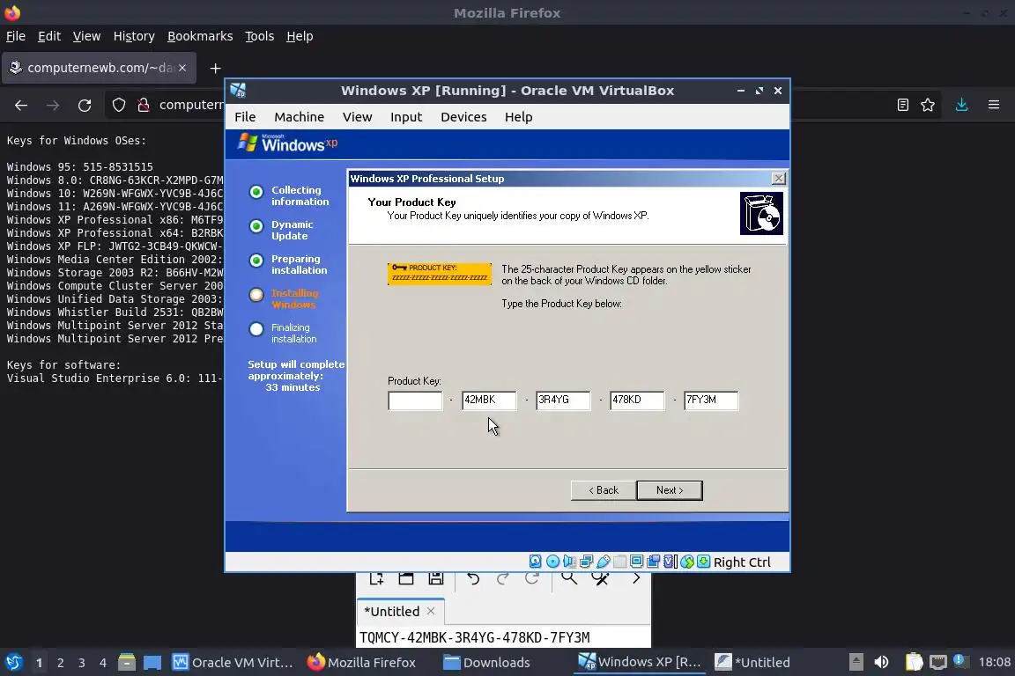Click the green keyboard capture arrow indicator
The height and width of the screenshot is (676, 1015).
[704, 562]
